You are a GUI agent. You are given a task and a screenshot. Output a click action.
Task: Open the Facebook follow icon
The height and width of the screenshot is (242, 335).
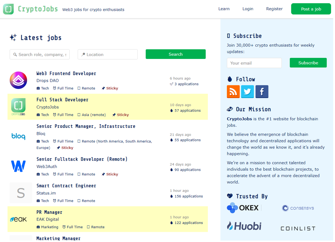coord(262,92)
